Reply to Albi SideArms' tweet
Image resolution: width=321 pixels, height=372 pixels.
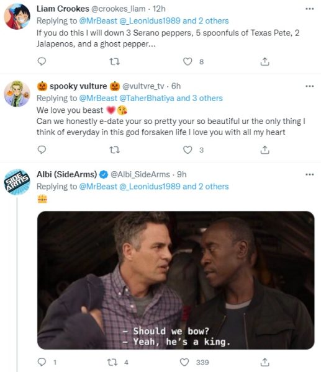tap(42, 362)
